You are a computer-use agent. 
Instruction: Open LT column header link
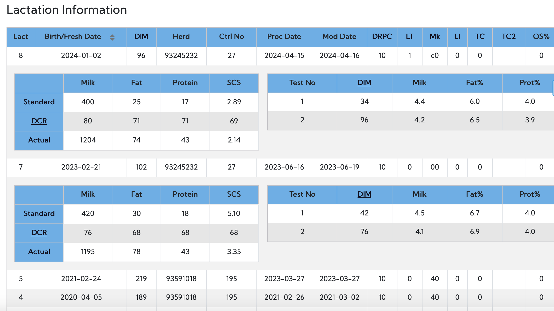click(409, 37)
